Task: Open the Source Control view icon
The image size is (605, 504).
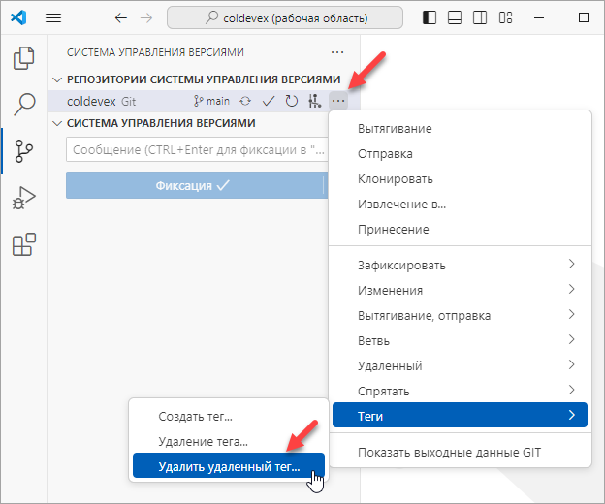Action: tap(23, 151)
